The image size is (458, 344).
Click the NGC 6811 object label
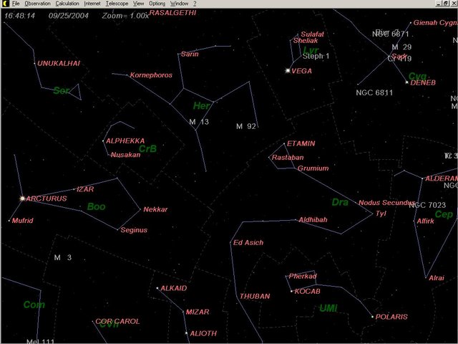(374, 92)
